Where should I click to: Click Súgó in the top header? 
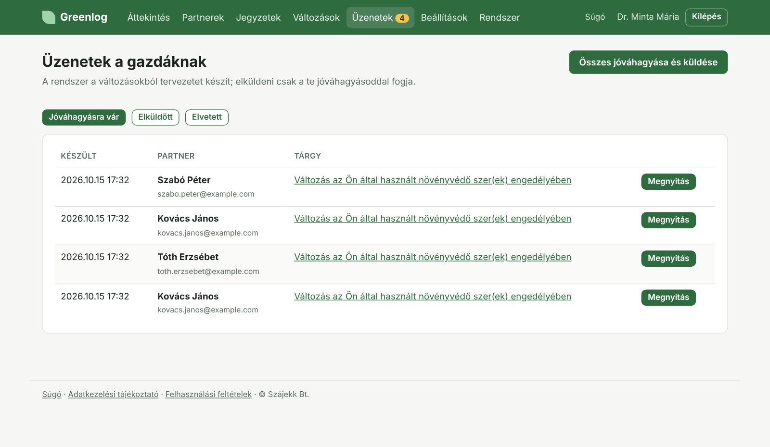coord(595,17)
